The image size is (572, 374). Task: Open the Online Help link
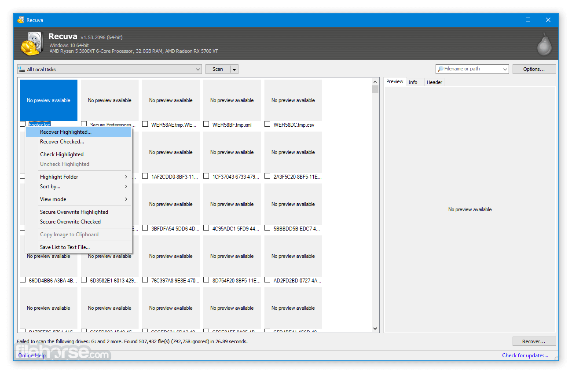[x=32, y=356]
